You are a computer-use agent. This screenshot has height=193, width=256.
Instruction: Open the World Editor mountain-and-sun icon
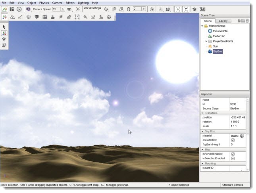point(5,9)
